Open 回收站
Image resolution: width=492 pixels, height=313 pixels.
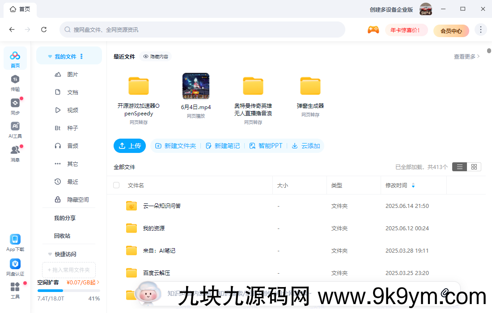pyautogui.click(x=62, y=236)
